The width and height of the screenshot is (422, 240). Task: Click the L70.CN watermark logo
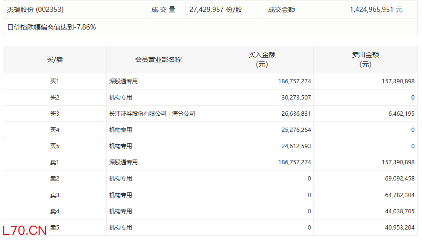(x=24, y=231)
